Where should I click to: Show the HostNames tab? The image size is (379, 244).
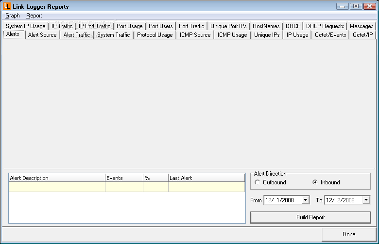(266, 26)
